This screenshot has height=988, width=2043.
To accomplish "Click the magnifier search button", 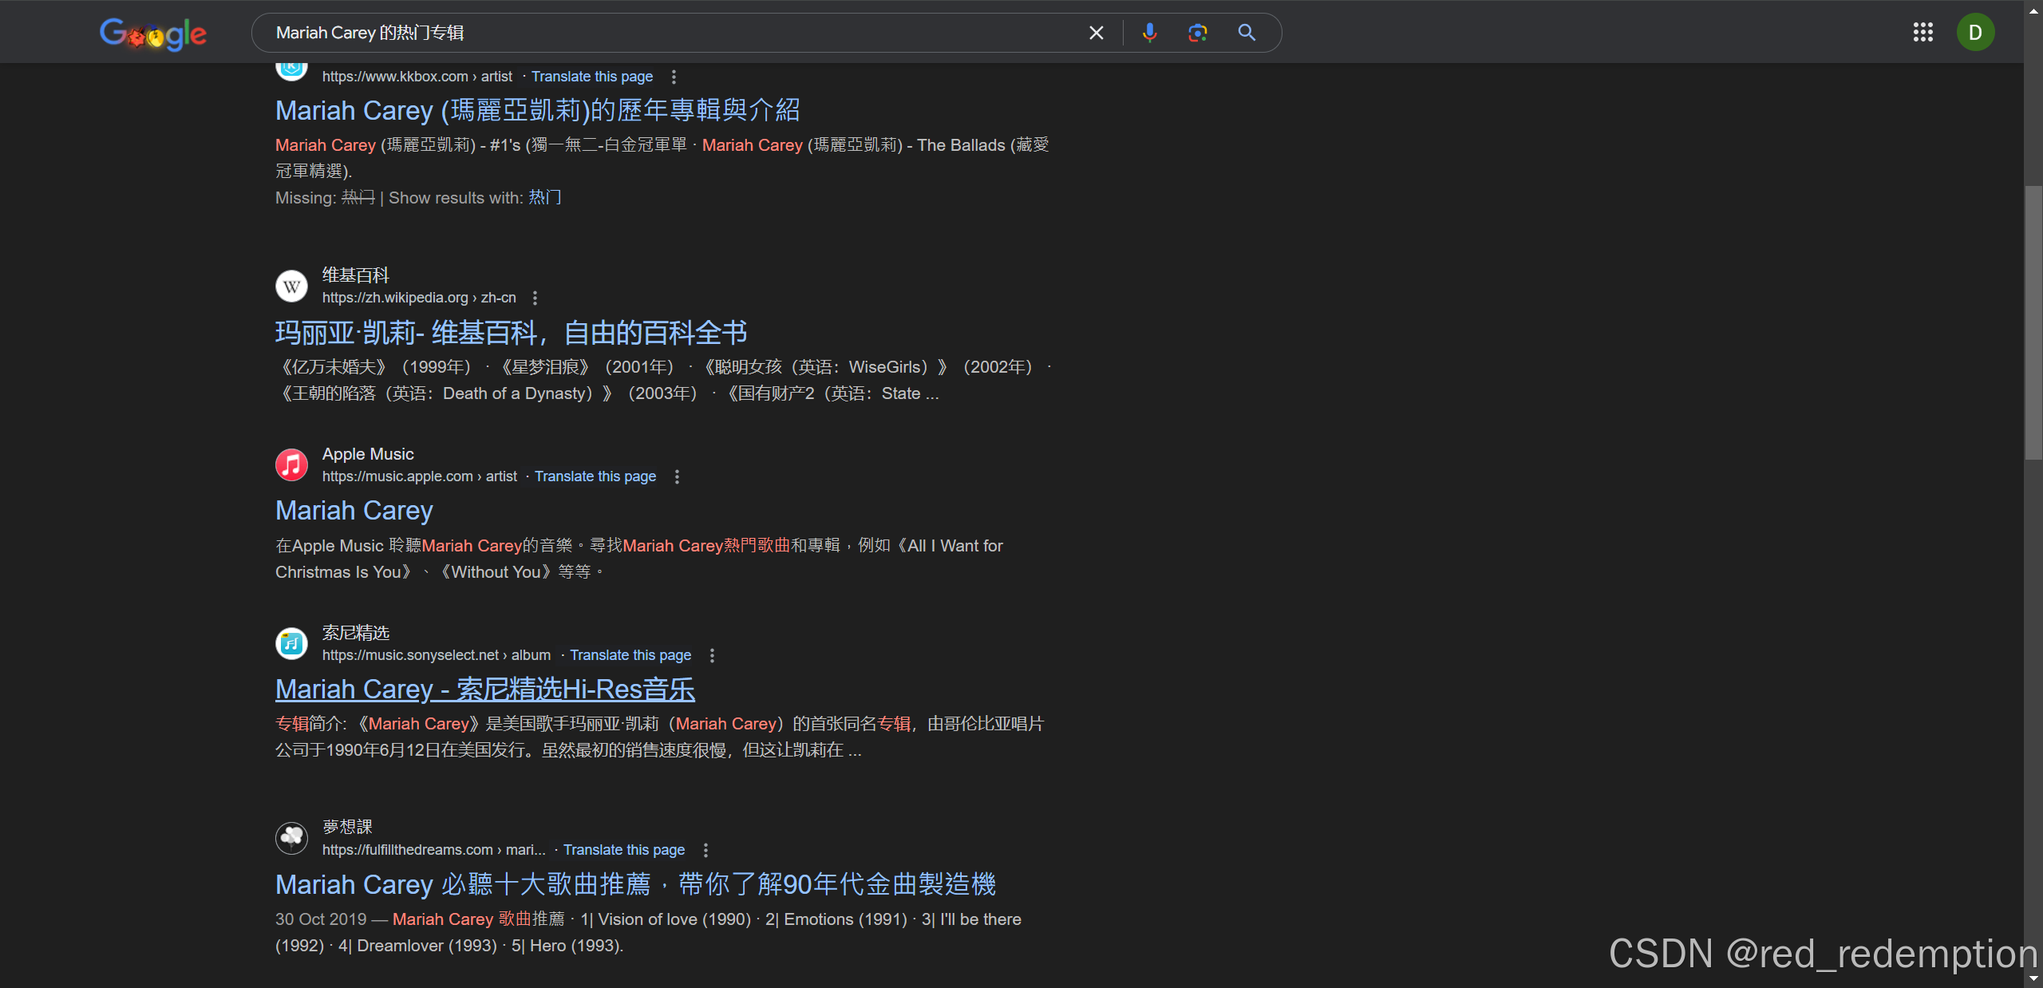I will (1247, 33).
